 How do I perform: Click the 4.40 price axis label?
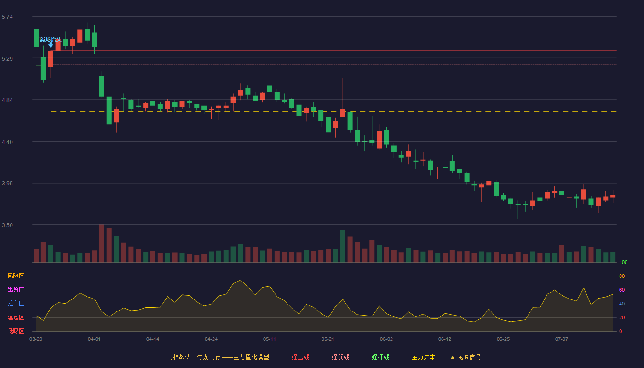click(x=7, y=142)
